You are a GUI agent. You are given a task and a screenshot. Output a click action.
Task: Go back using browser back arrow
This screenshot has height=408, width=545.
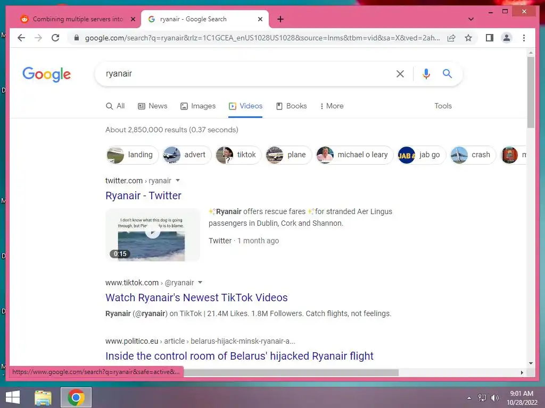tap(21, 38)
